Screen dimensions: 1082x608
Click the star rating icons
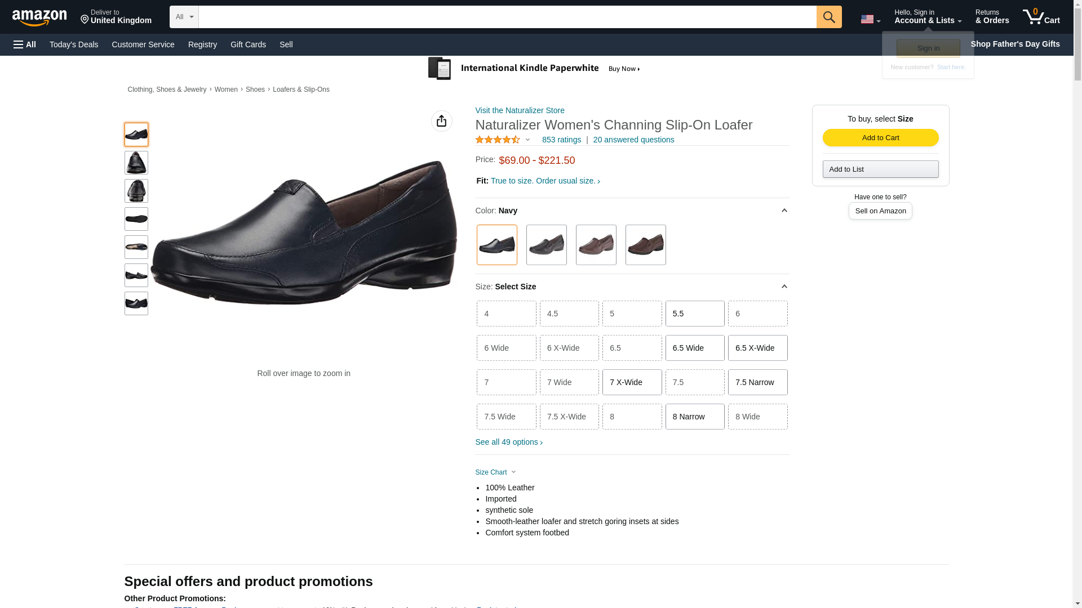[x=498, y=140]
